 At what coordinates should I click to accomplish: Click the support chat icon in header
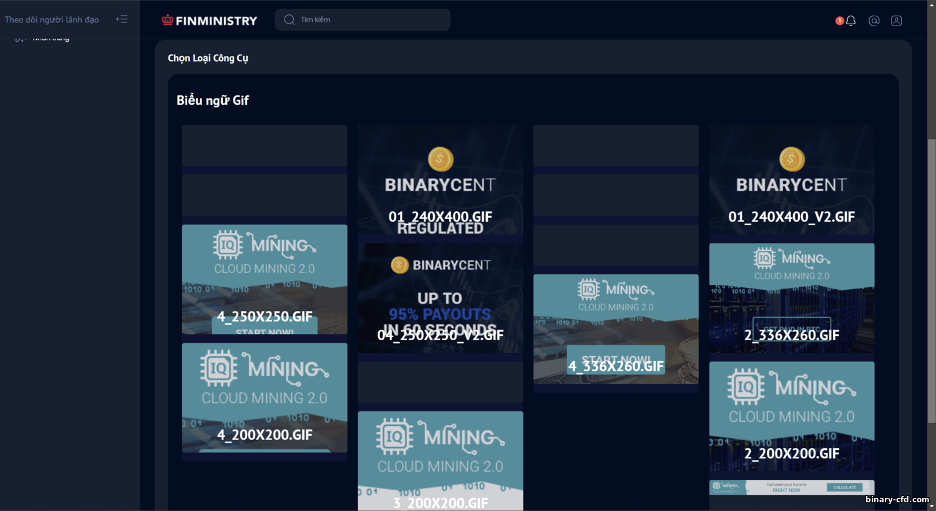point(874,21)
